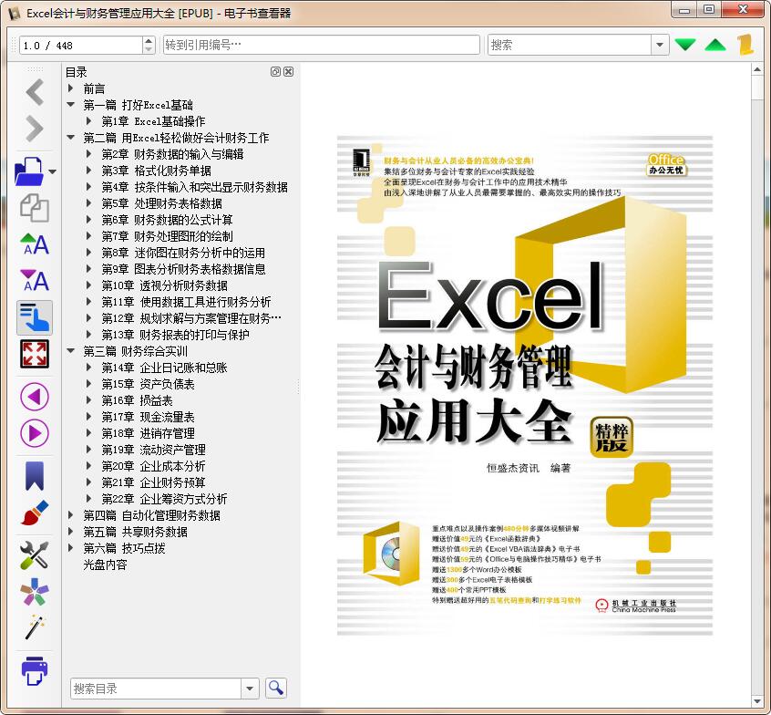The height and width of the screenshot is (715, 771).
Task: Open 第4章 按条件输入和突出显示财务数据
Action: pos(195,187)
